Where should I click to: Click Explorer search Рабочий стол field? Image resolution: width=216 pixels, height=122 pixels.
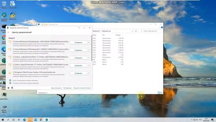pyautogui.click(x=151, y=31)
